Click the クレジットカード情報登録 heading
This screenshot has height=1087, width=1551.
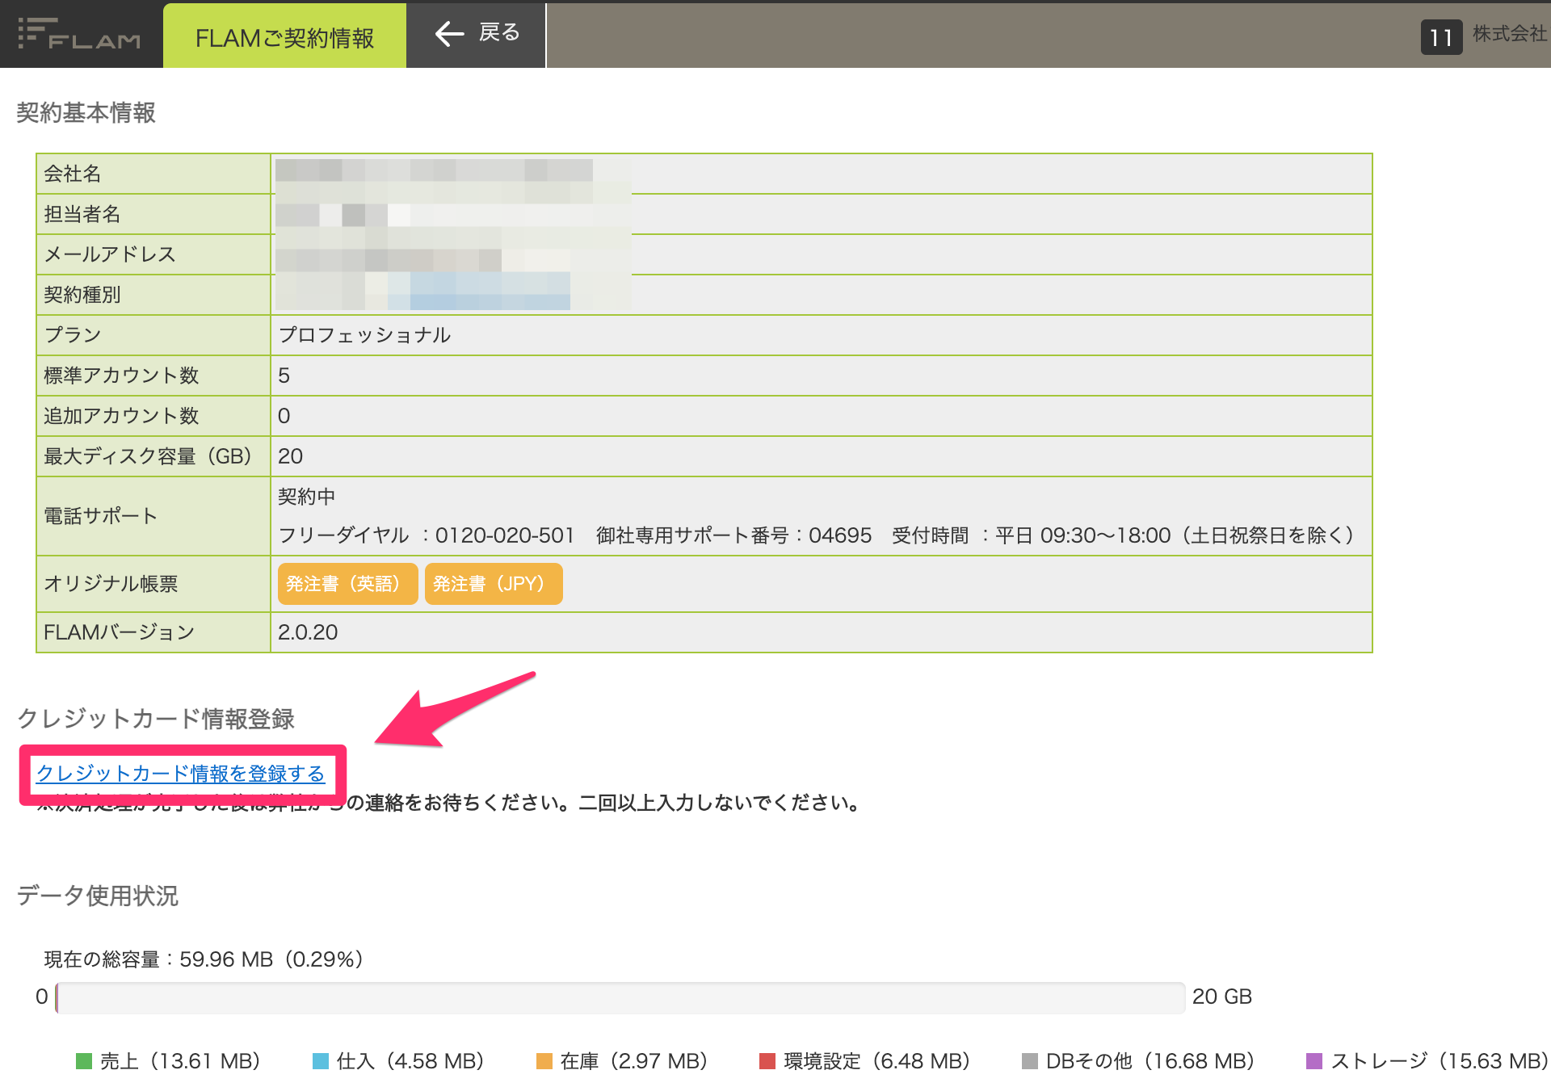click(x=156, y=719)
